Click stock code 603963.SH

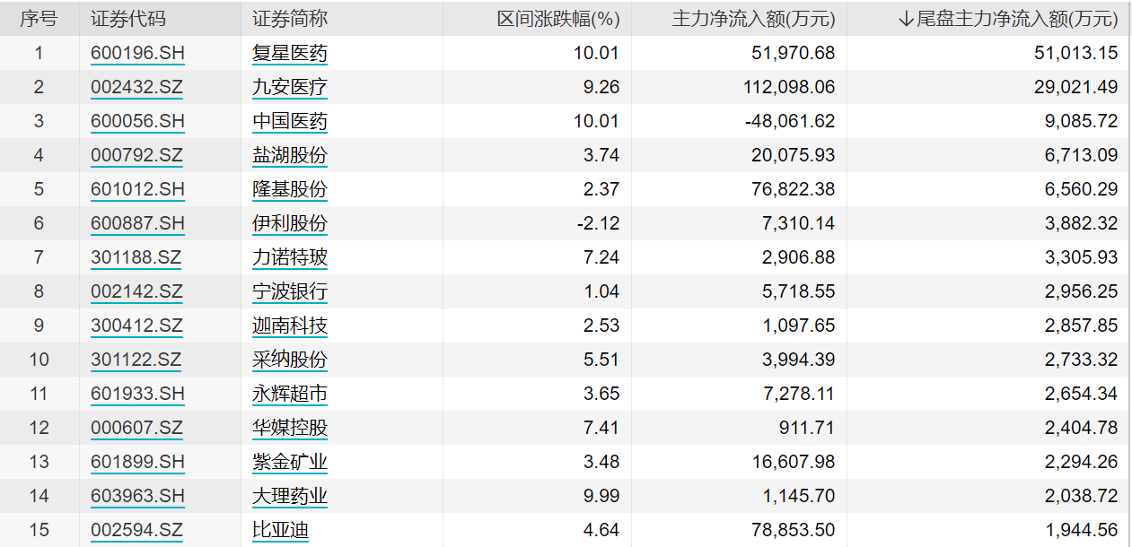point(137,496)
